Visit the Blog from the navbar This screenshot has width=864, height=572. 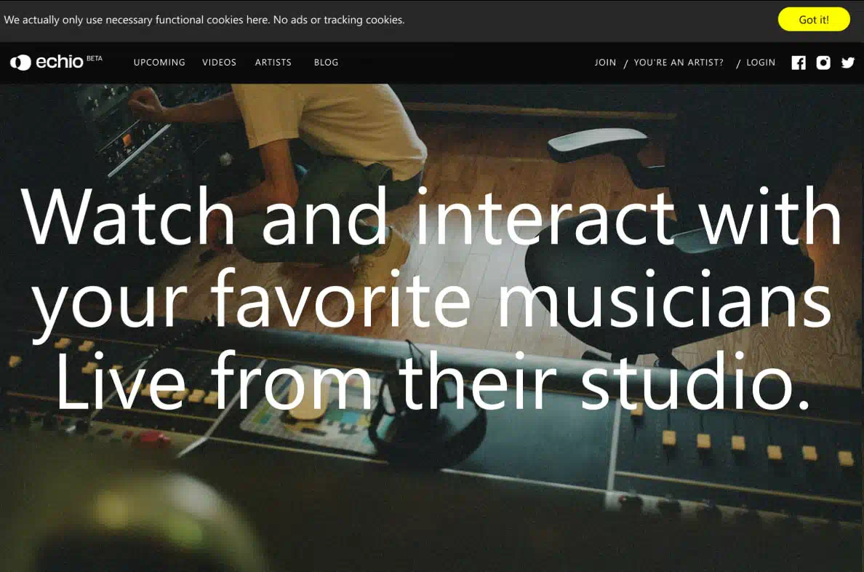tap(326, 63)
